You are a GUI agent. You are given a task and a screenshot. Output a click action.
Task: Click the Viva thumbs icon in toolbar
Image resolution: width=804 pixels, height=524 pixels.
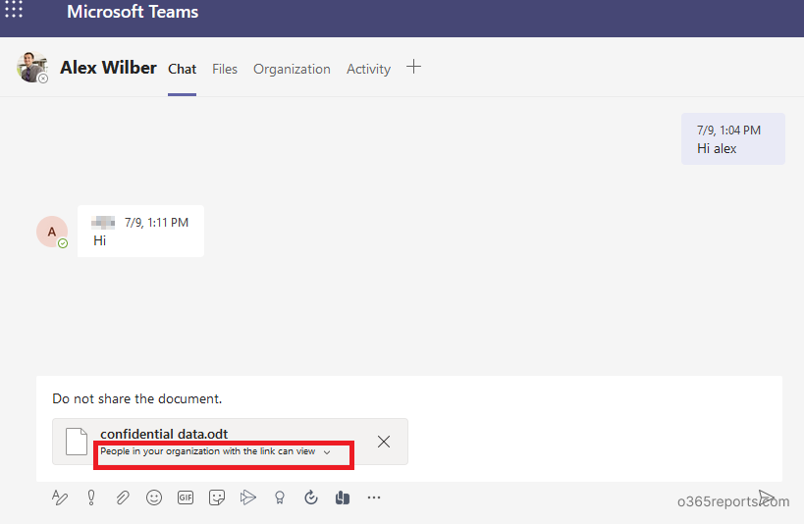click(342, 498)
